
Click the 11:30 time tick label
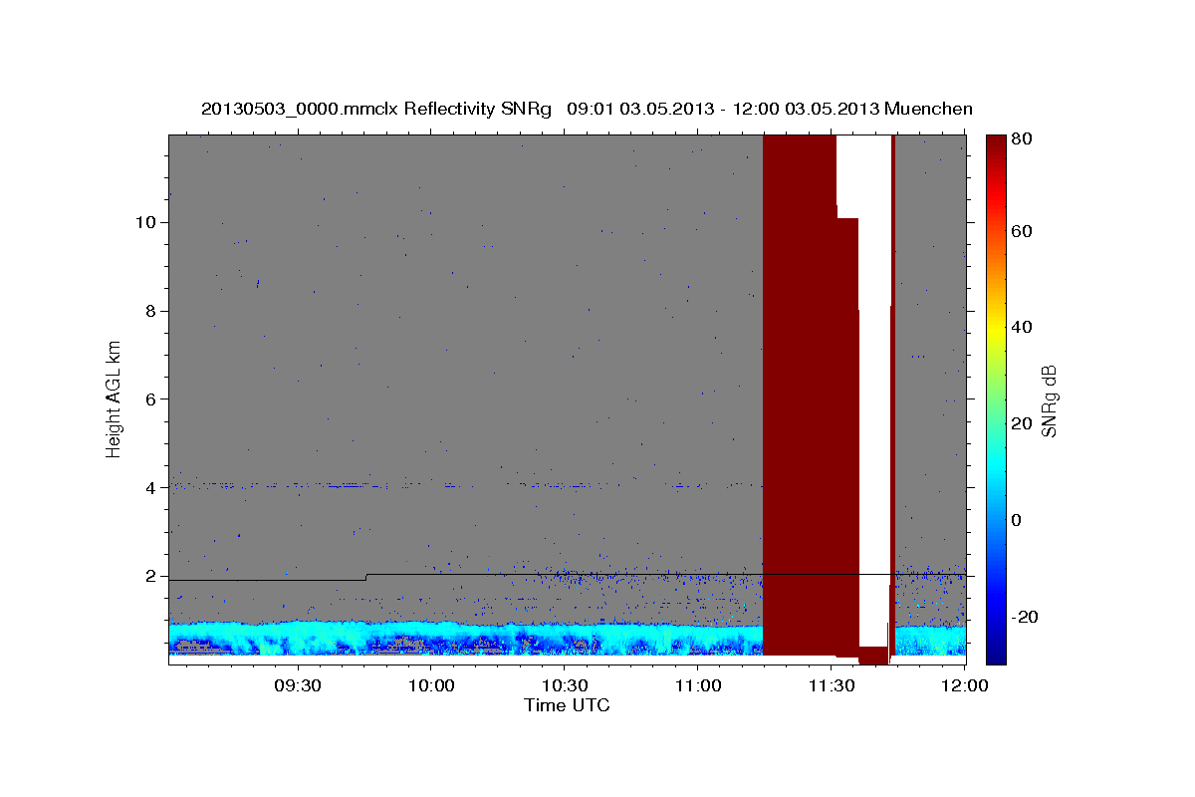coord(831,686)
